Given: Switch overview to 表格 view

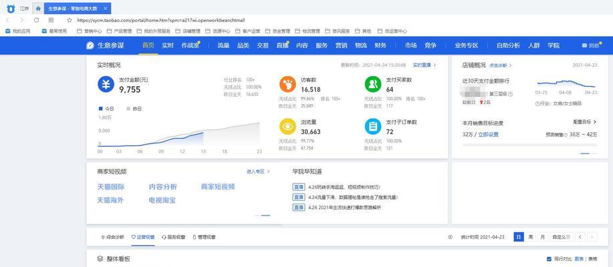Looking at the screenshot, I should (593, 259).
